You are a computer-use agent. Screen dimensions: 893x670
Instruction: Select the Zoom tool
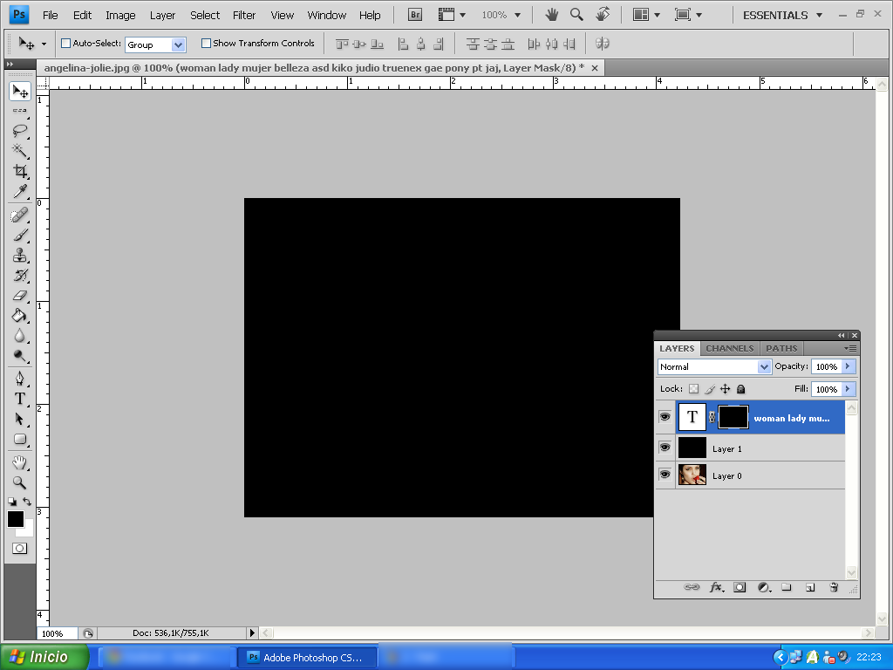(19, 482)
